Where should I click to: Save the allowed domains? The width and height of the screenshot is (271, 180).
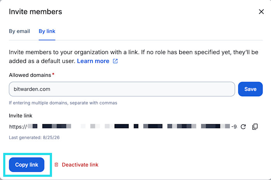(x=250, y=89)
